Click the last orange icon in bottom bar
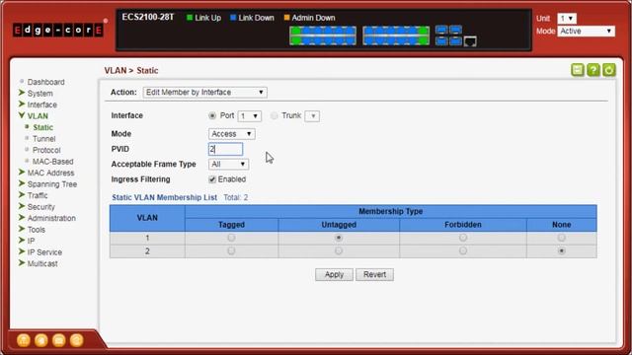 point(76,340)
